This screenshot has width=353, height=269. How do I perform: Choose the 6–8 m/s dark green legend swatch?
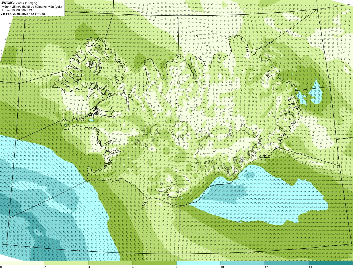pos(154,263)
